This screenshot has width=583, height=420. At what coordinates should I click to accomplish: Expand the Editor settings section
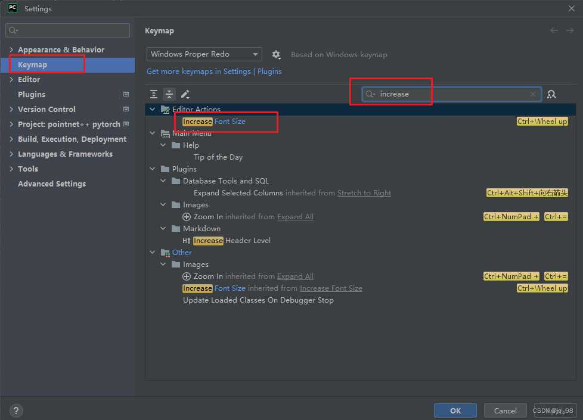click(11, 79)
